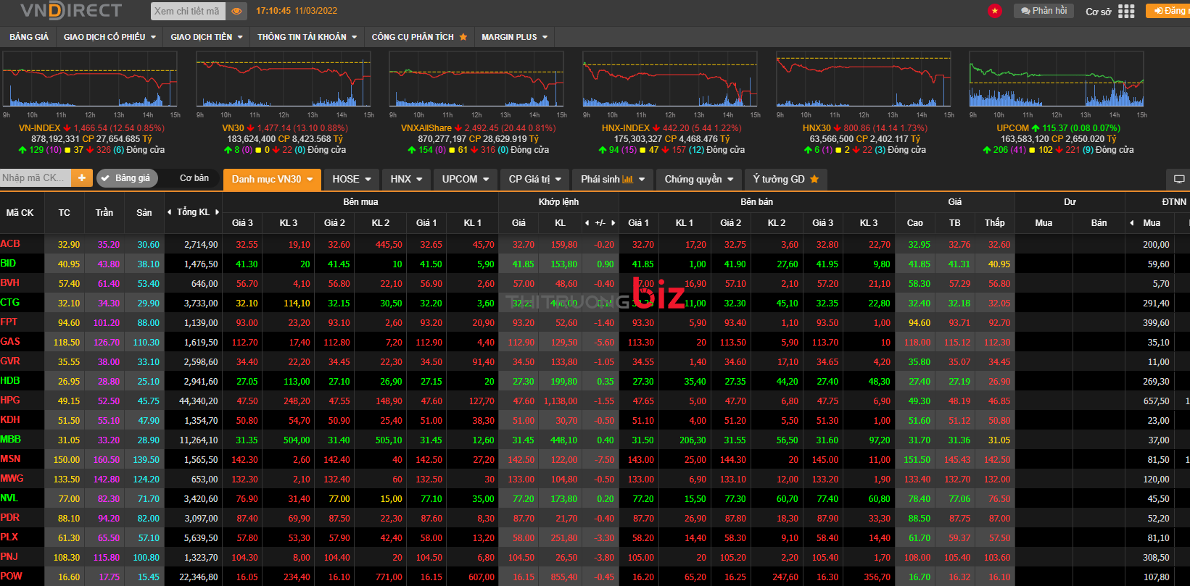Expand the HOSE exchange dropdown
Image resolution: width=1190 pixels, height=586 pixels.
pyautogui.click(x=351, y=179)
